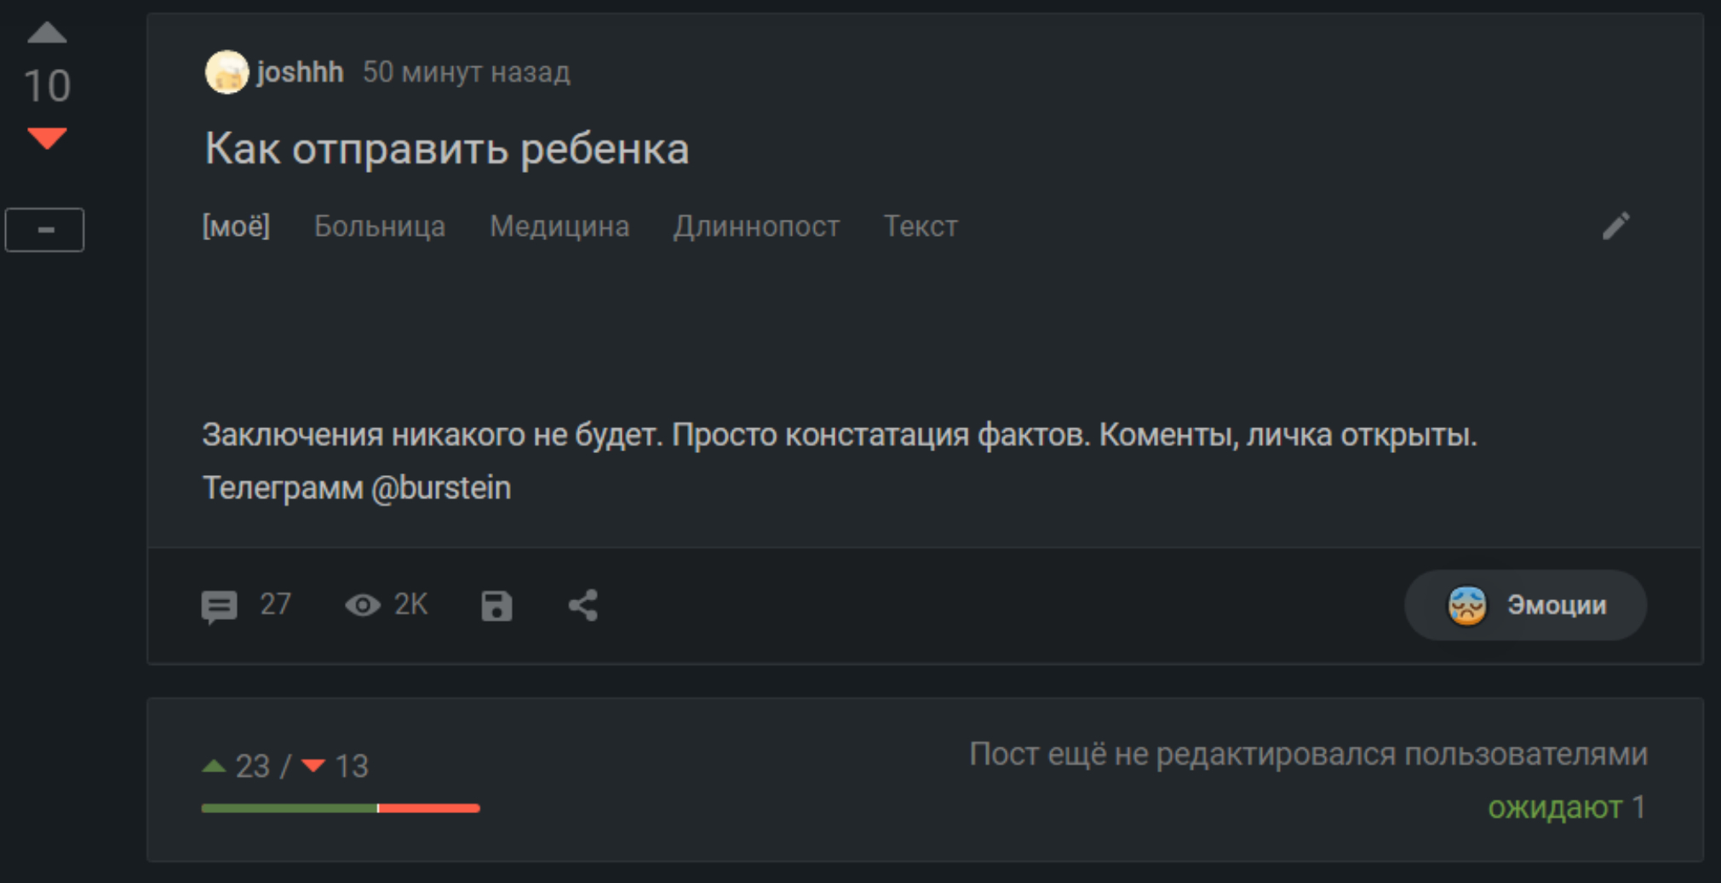Collapse the post with the minus button
1721x883 pixels.
pos(45,230)
